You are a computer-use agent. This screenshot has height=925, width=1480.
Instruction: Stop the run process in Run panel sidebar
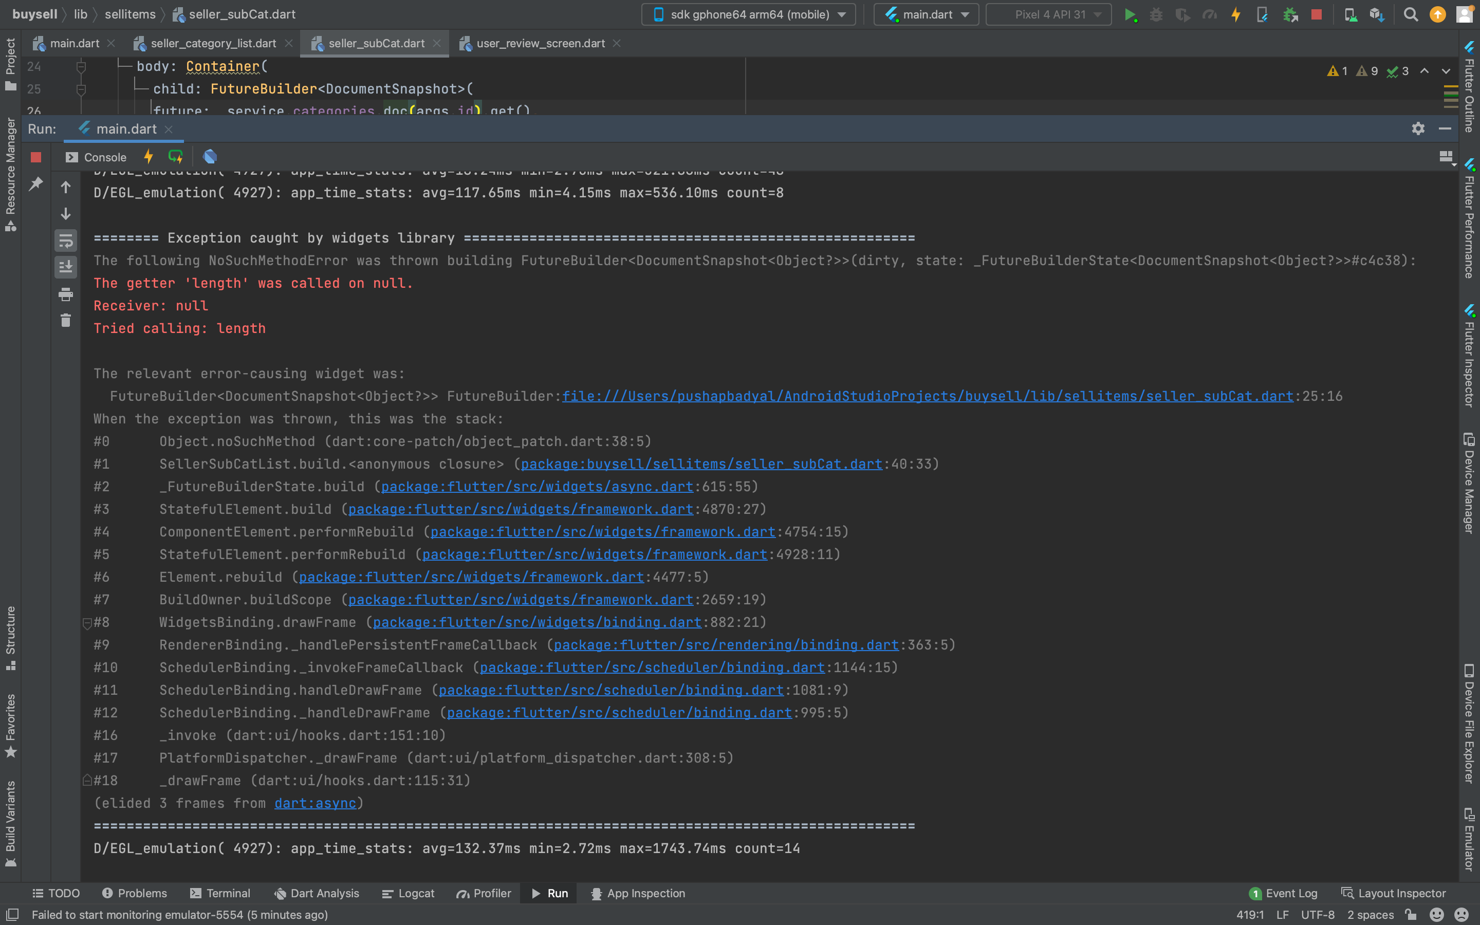pyautogui.click(x=36, y=157)
